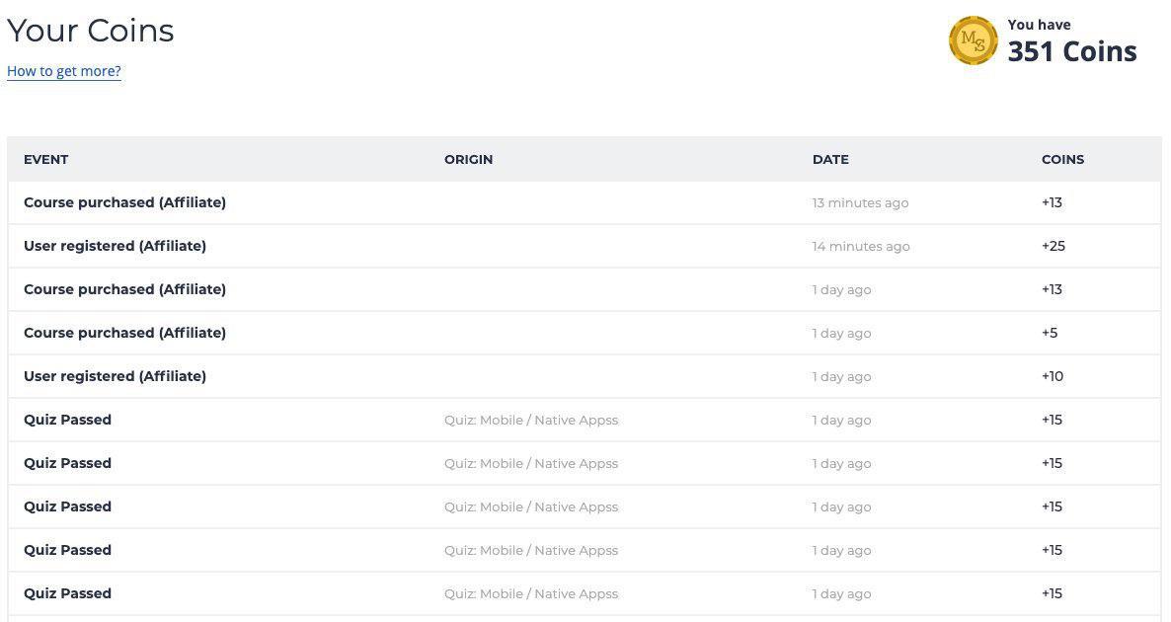The height and width of the screenshot is (622, 1171).
Task: Click the +25 coin amount
Action: tap(1053, 246)
